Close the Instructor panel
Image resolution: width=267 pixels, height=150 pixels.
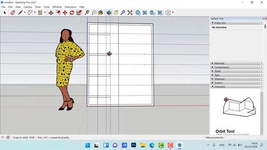point(262,87)
